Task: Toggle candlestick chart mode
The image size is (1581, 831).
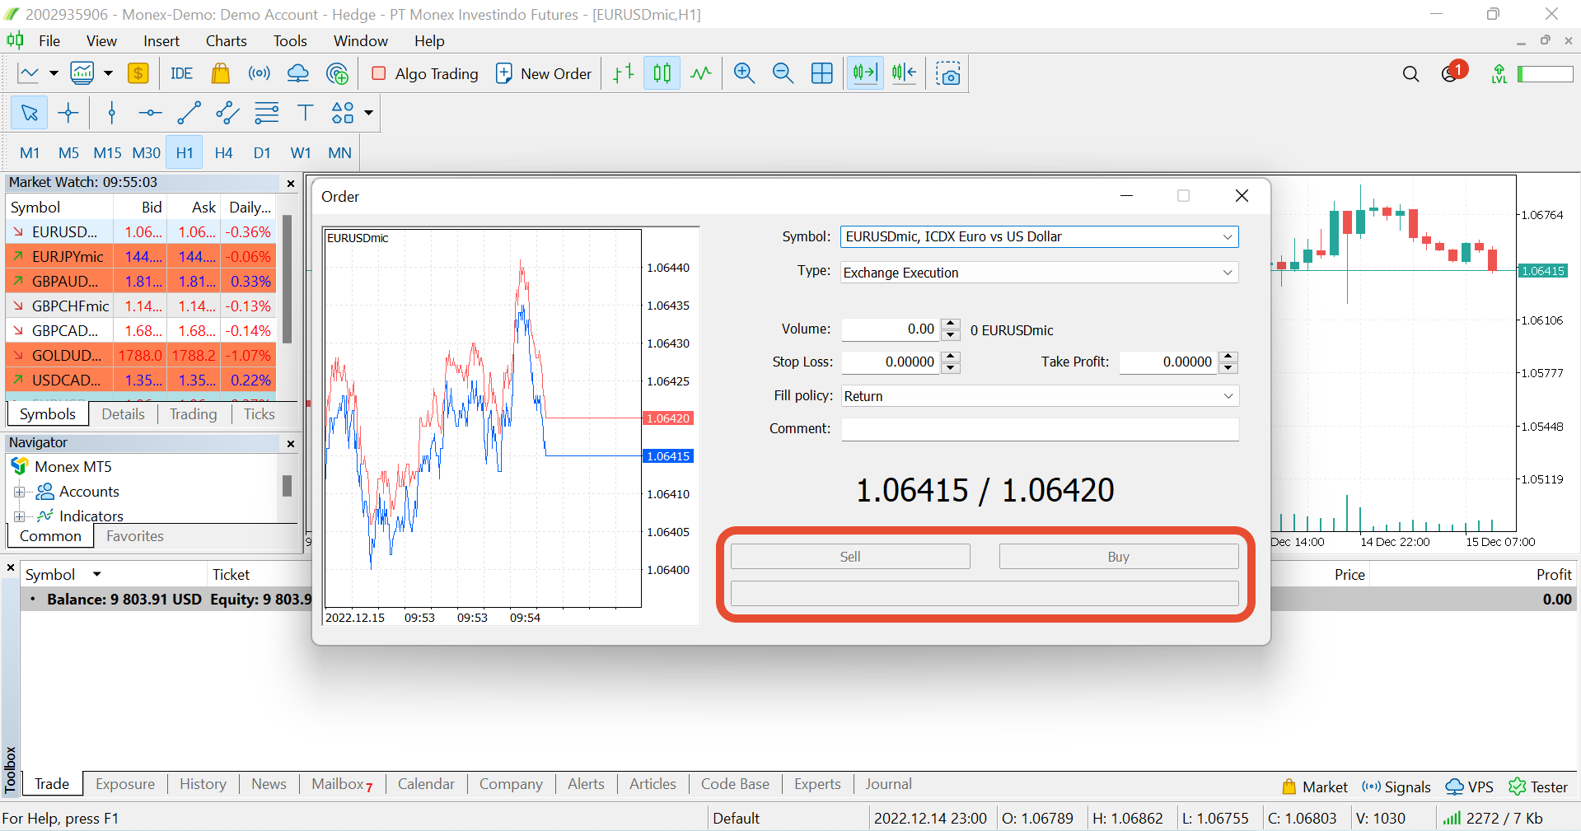Action: point(662,73)
